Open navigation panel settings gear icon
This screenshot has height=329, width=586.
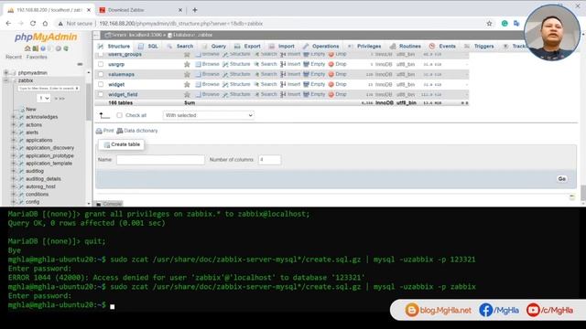click(59, 48)
